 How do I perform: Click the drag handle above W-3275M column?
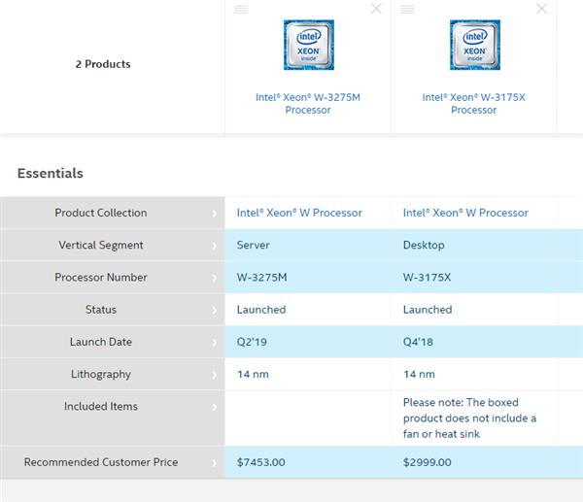[242, 9]
